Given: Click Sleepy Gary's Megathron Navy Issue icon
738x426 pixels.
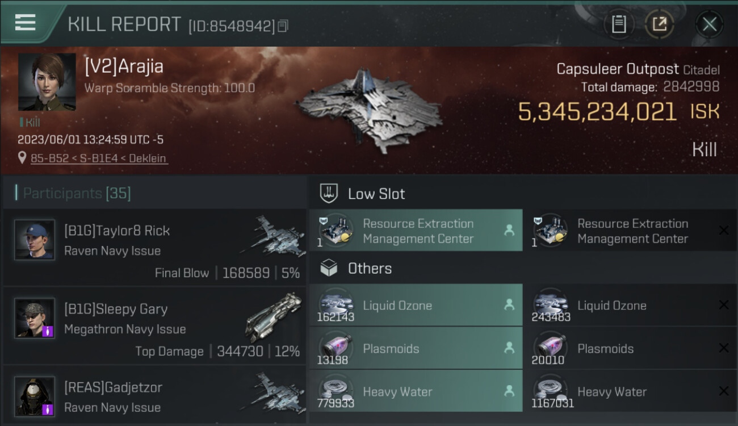Looking at the screenshot, I should pyautogui.click(x=274, y=317).
